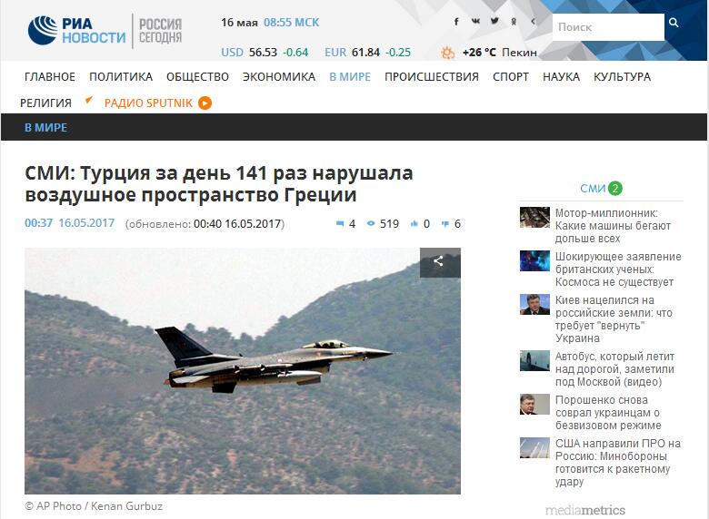Click in the Поиск search field

608,27
